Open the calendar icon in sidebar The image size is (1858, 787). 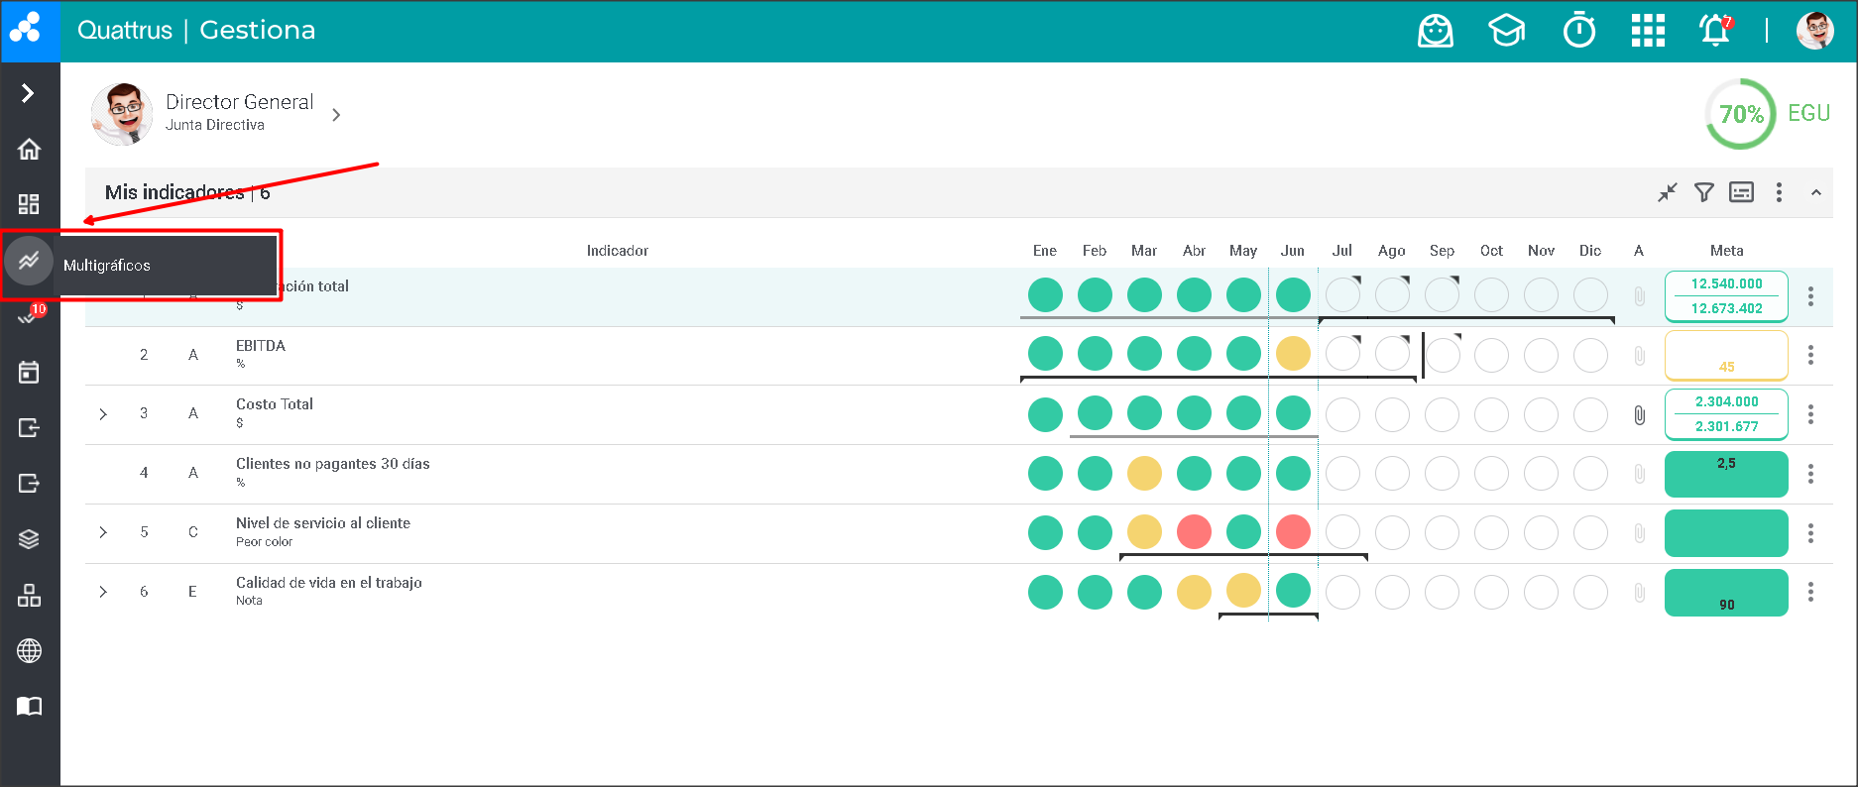(29, 373)
